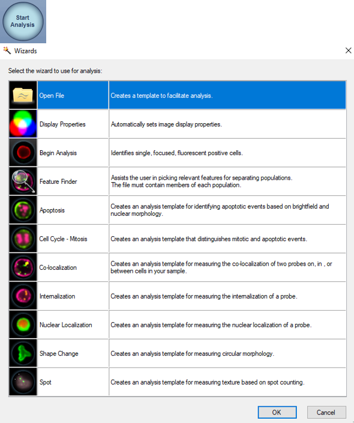Choose the Begin Analysis red cell icon
Screen dimensions: 354x423
23,153
